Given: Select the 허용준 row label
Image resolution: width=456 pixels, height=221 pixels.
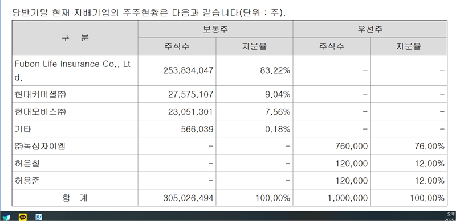Looking at the screenshot, I should pyautogui.click(x=75, y=181).
